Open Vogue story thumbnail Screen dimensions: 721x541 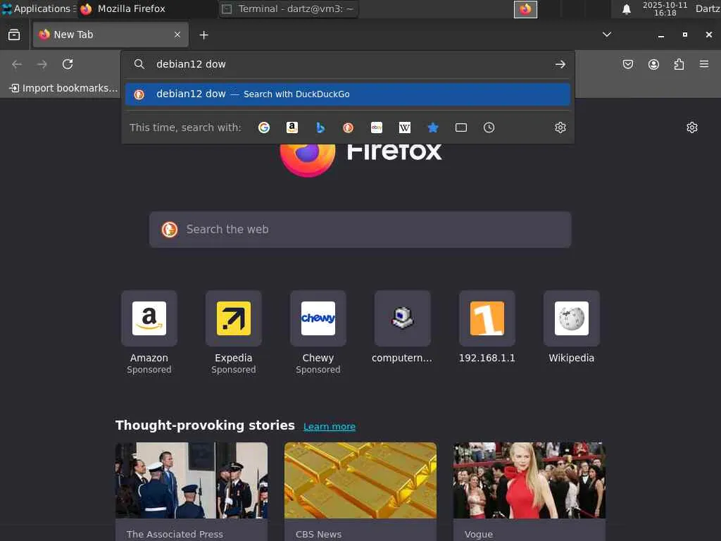tap(529, 480)
